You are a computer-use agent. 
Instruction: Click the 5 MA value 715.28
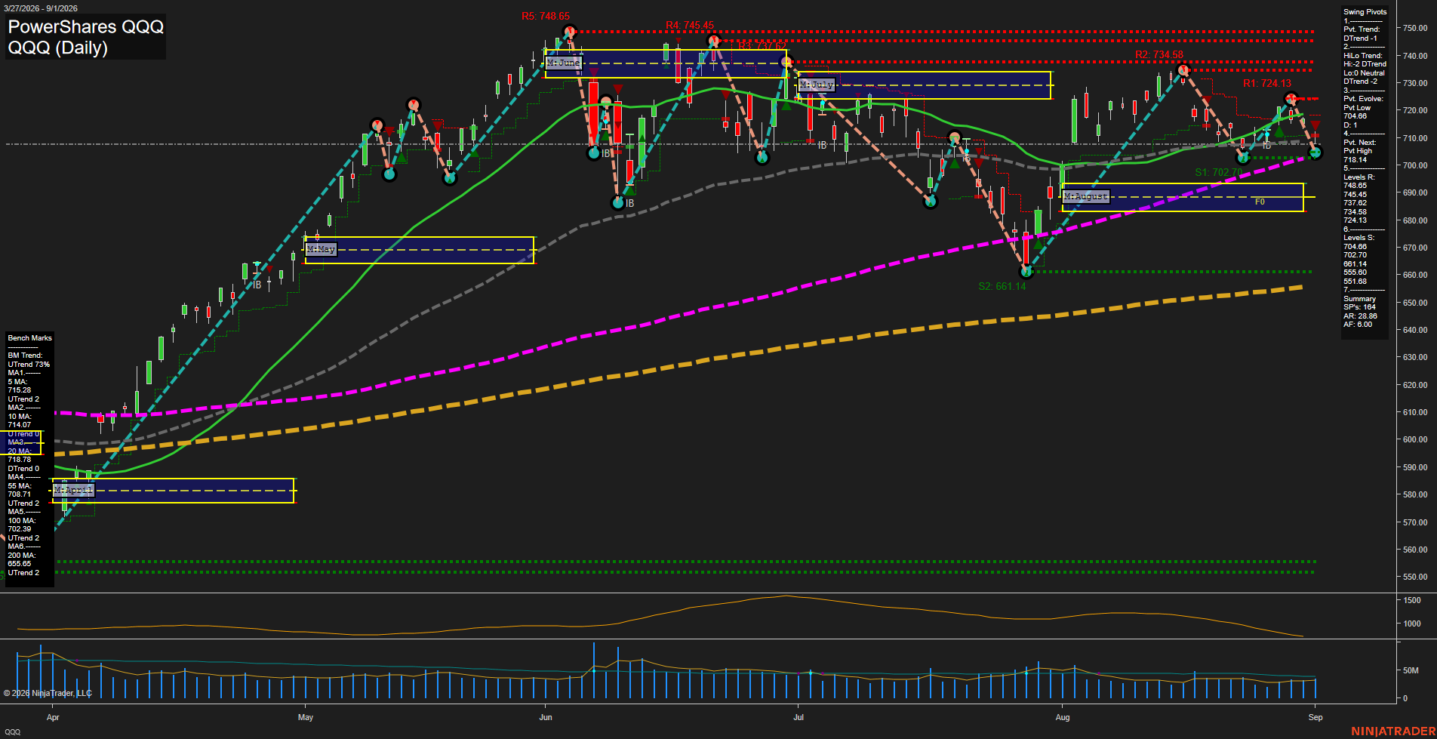[19, 390]
